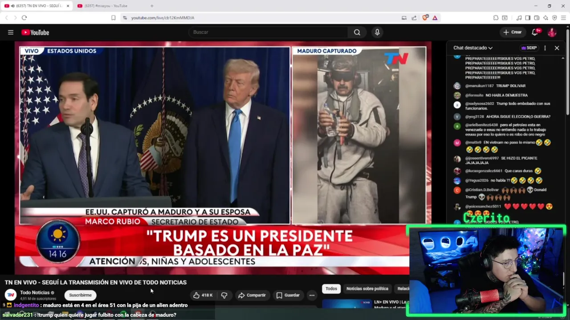Close the live chat panel
570x320 pixels.
[557, 48]
